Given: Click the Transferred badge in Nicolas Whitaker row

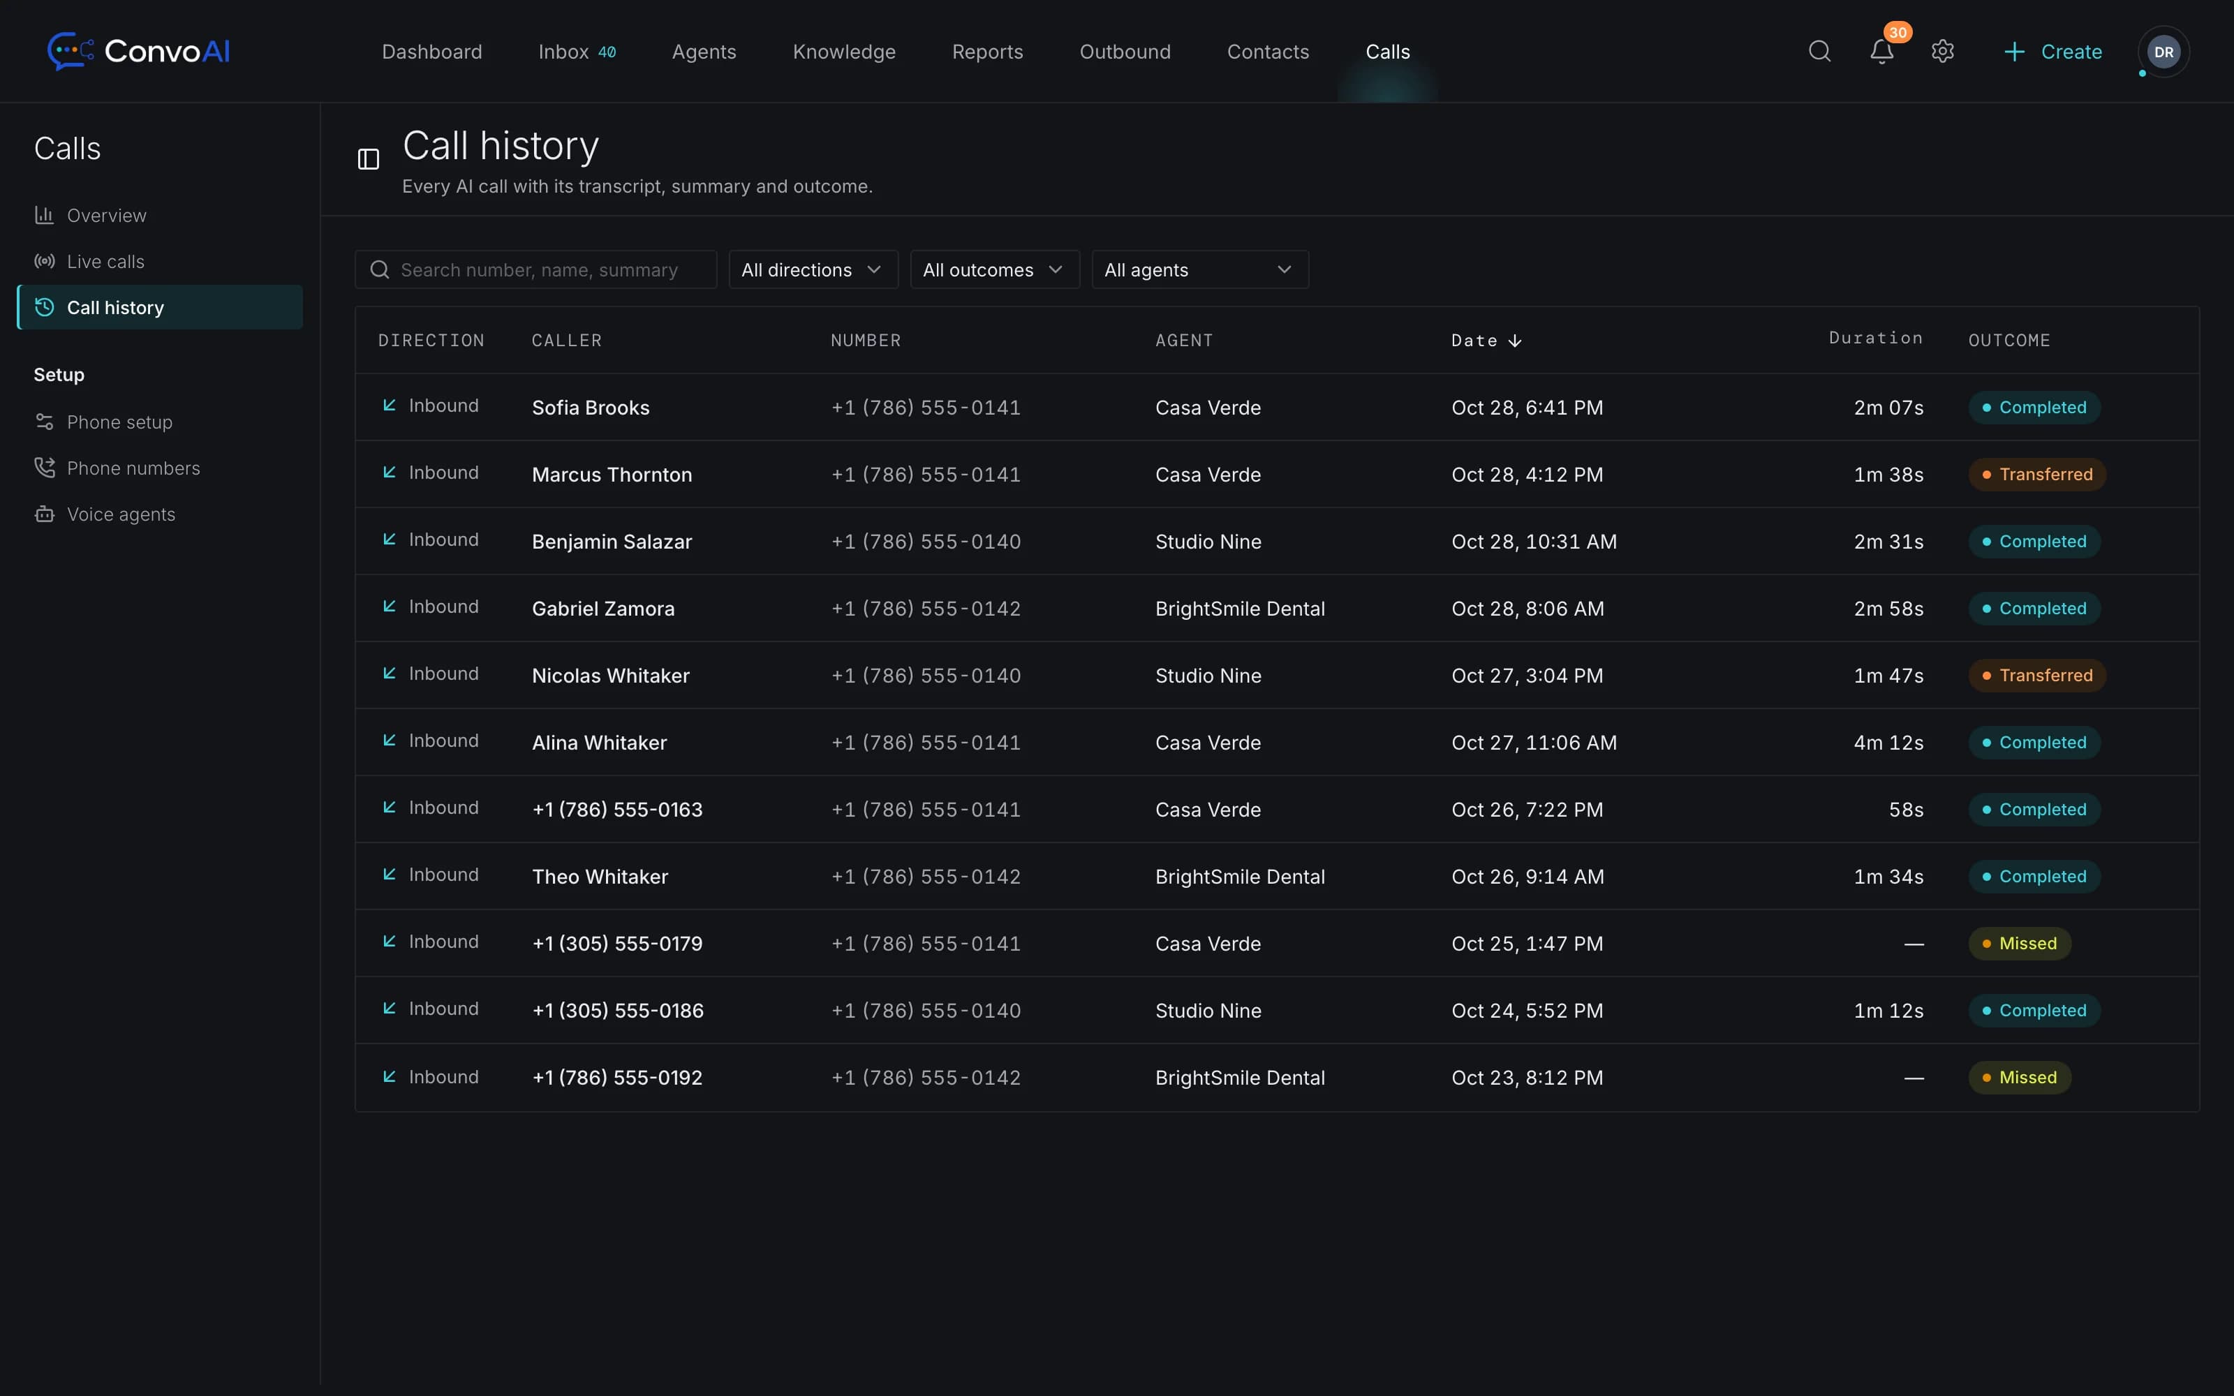Looking at the screenshot, I should pos(2037,676).
